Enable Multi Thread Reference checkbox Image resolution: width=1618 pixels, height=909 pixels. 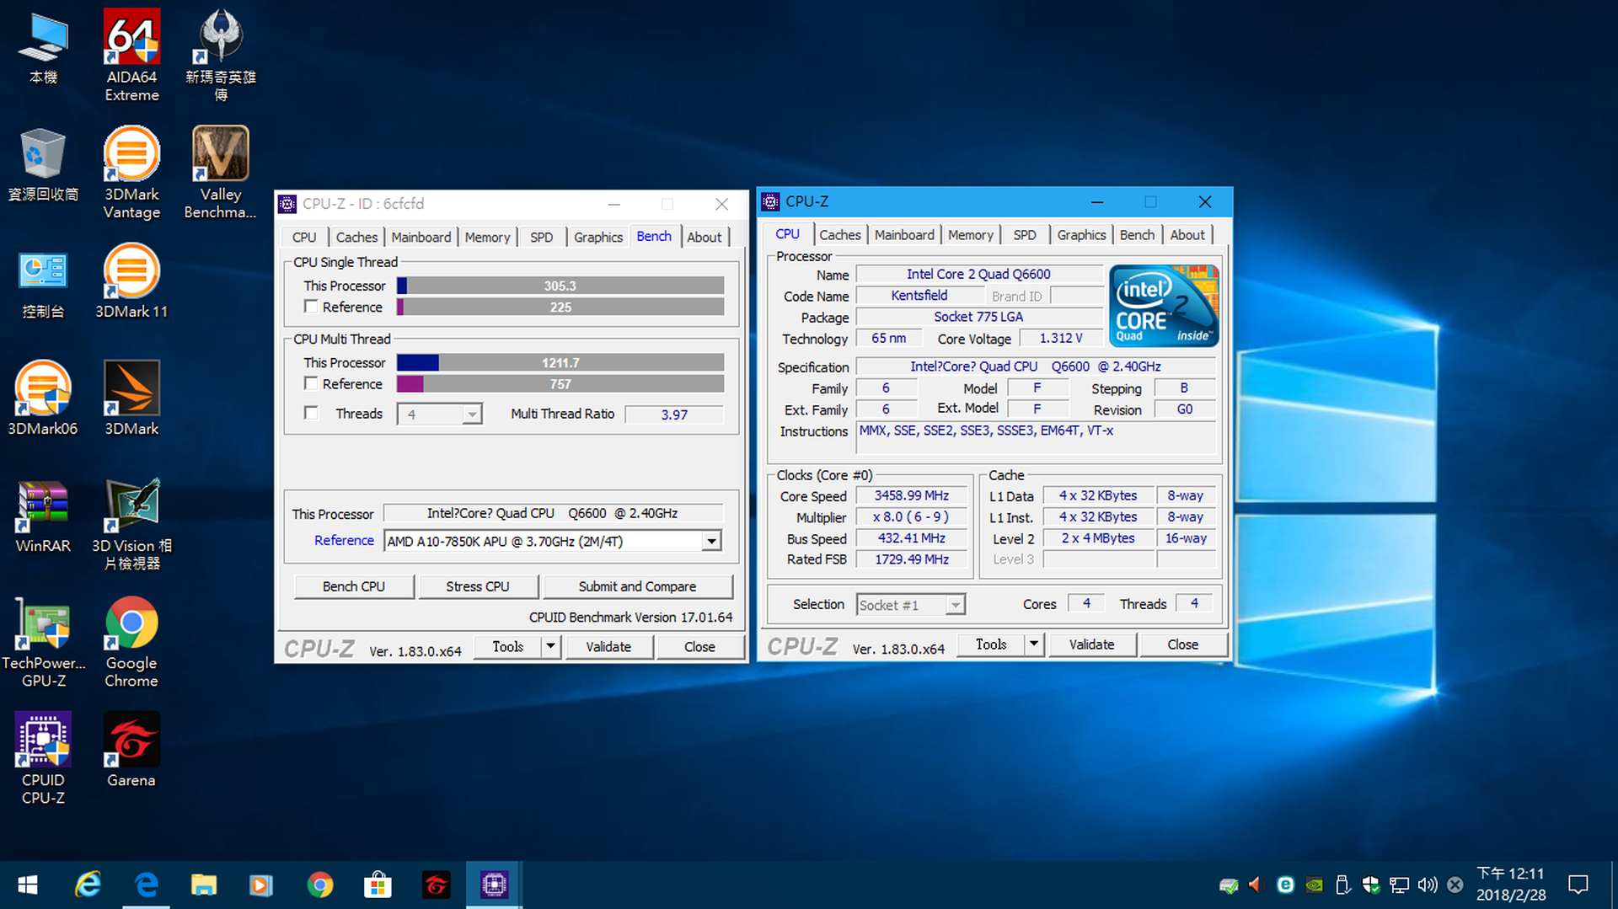click(311, 383)
